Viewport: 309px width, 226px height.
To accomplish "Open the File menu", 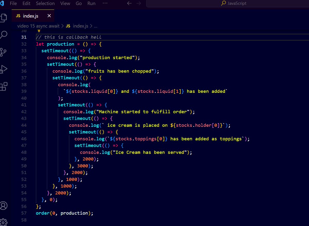I will click(x=13, y=3).
